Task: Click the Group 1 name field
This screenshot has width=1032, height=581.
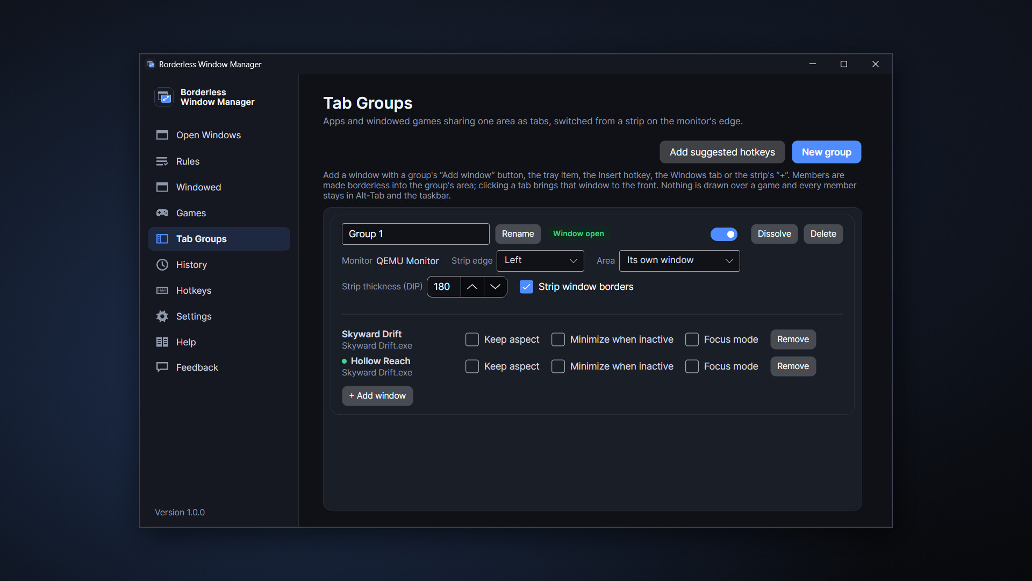Action: (415, 234)
